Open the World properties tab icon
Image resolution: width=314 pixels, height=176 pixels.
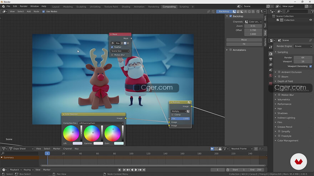point(271,75)
